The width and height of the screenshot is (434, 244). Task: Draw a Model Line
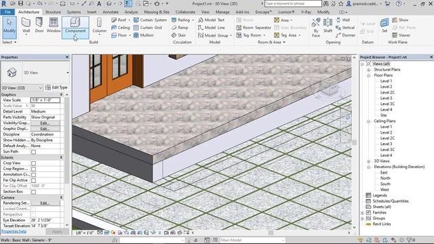211,27
